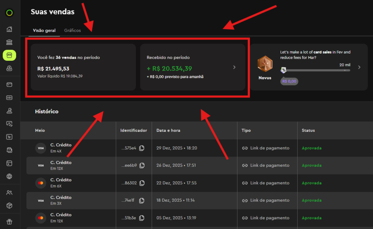The image size is (373, 229).
Task: Expand the Recebido no período chevron
Action: (x=234, y=67)
